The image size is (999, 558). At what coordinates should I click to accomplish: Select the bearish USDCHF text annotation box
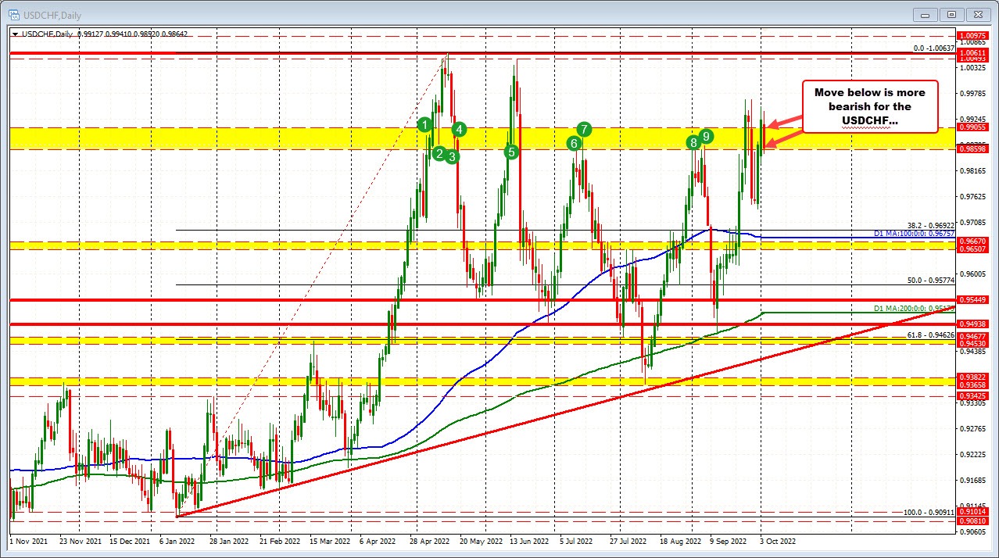click(868, 106)
